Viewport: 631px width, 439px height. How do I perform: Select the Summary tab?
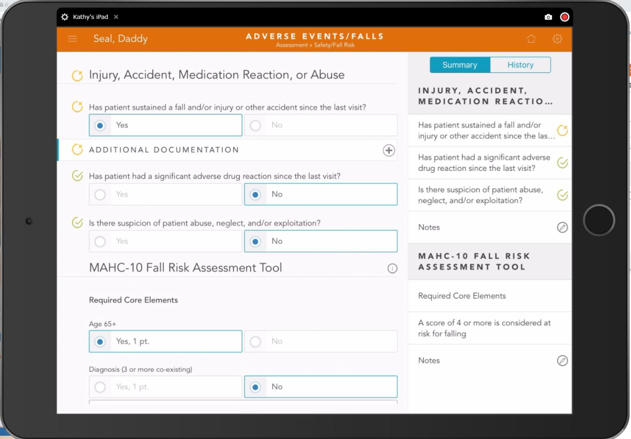pos(459,64)
